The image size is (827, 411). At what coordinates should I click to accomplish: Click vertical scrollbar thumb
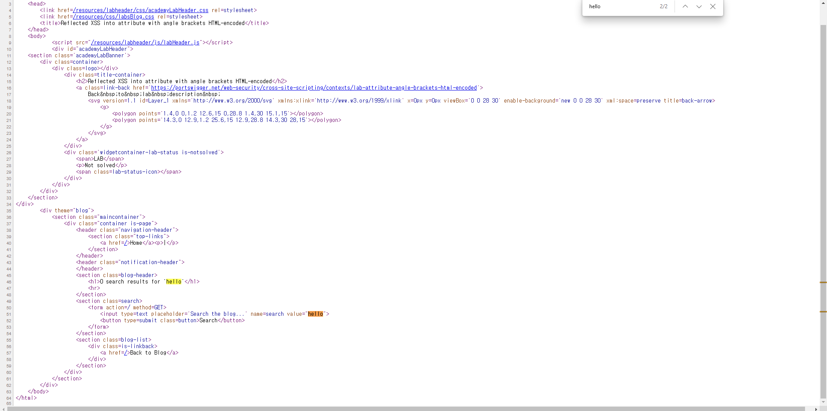pos(823,211)
